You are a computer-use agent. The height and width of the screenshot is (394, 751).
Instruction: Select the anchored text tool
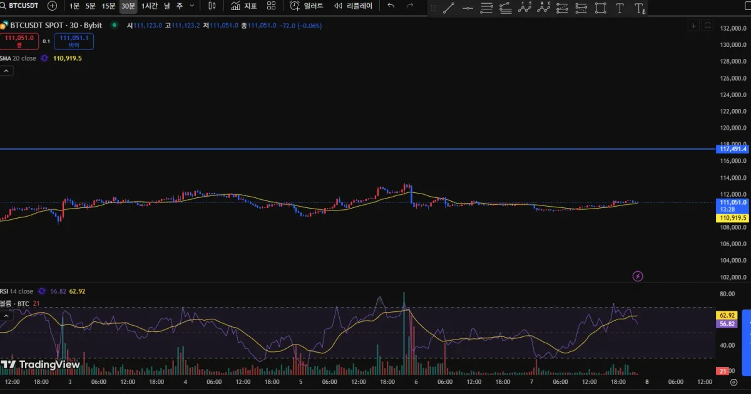coord(640,8)
